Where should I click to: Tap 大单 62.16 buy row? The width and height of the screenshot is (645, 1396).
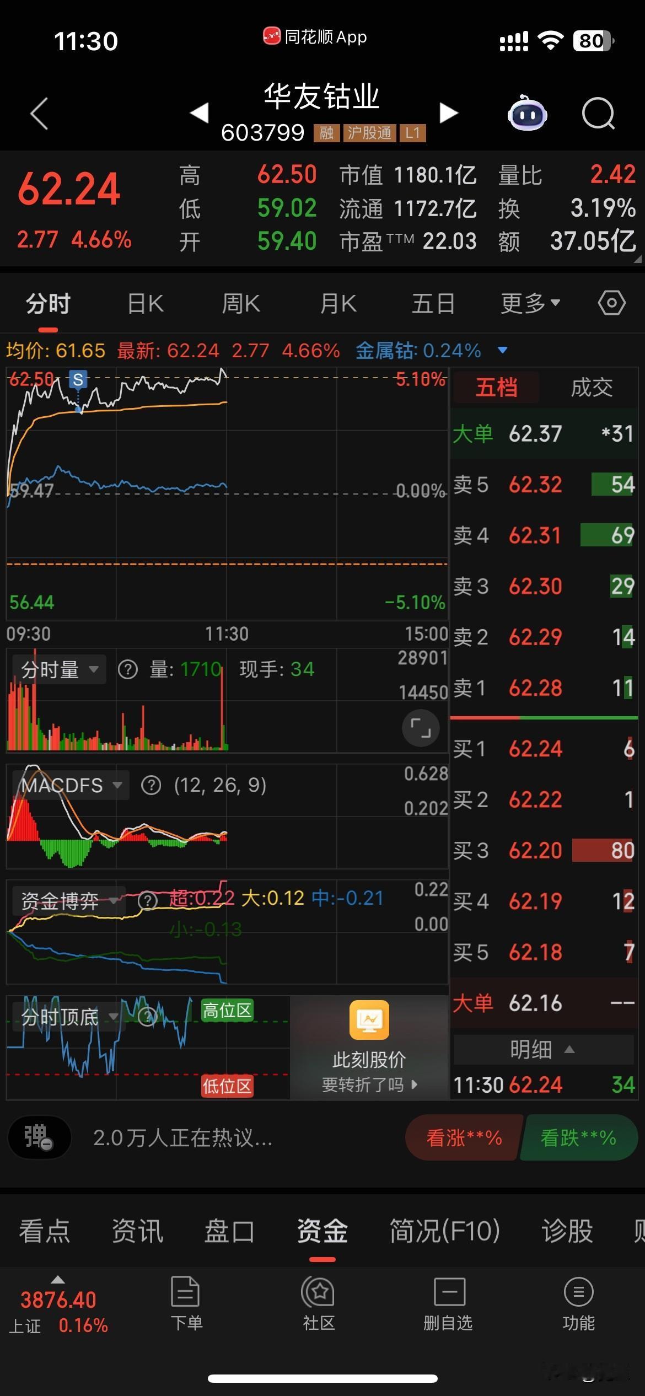pos(544,1003)
